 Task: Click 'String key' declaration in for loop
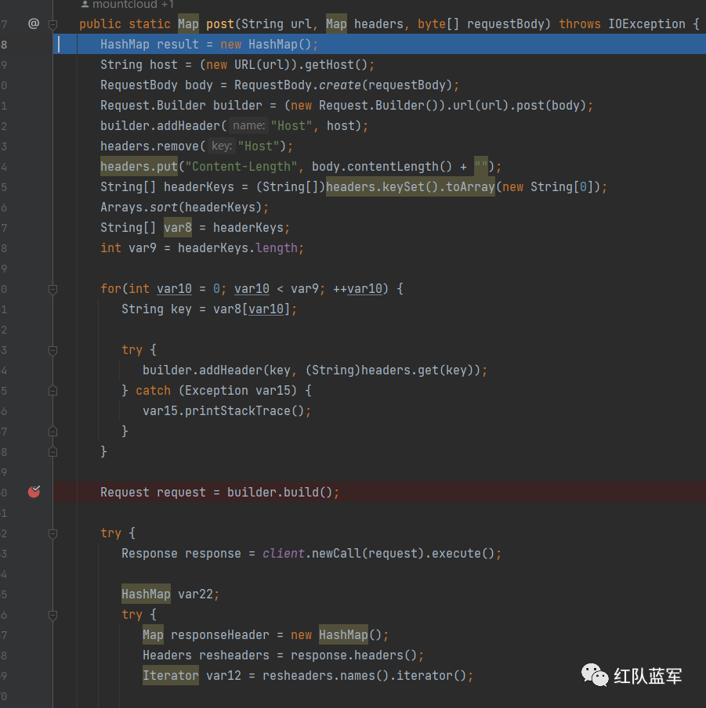pos(156,309)
